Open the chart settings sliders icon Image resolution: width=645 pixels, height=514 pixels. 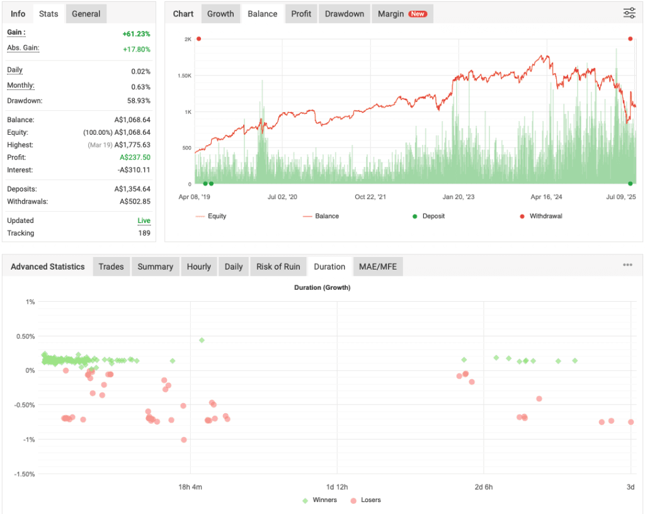tap(629, 13)
